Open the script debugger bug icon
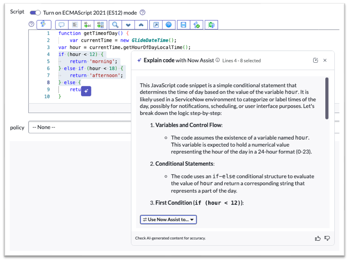349x262 pixels. 211,24
